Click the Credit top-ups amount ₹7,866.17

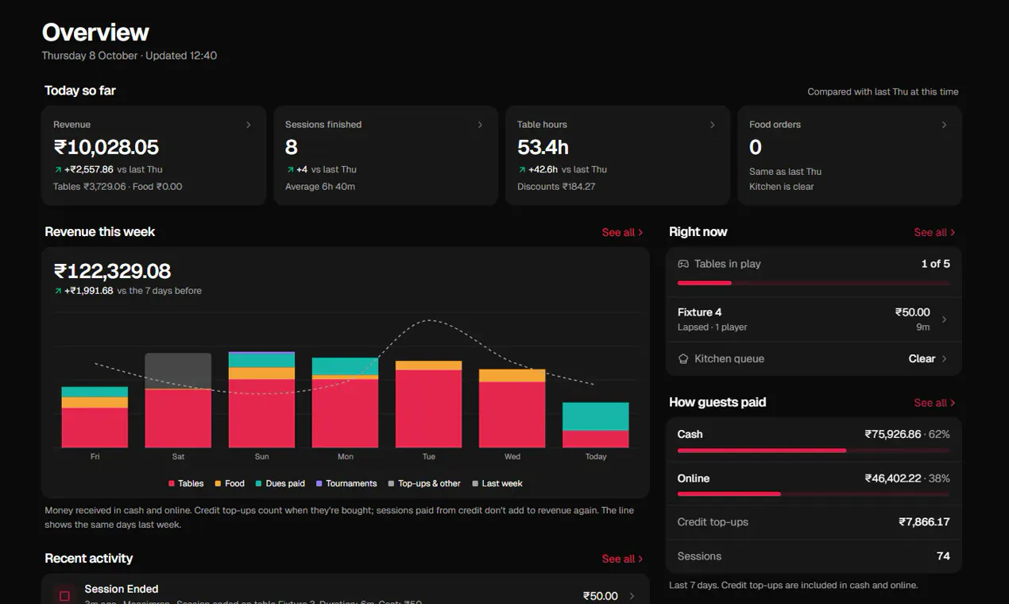[x=924, y=522]
